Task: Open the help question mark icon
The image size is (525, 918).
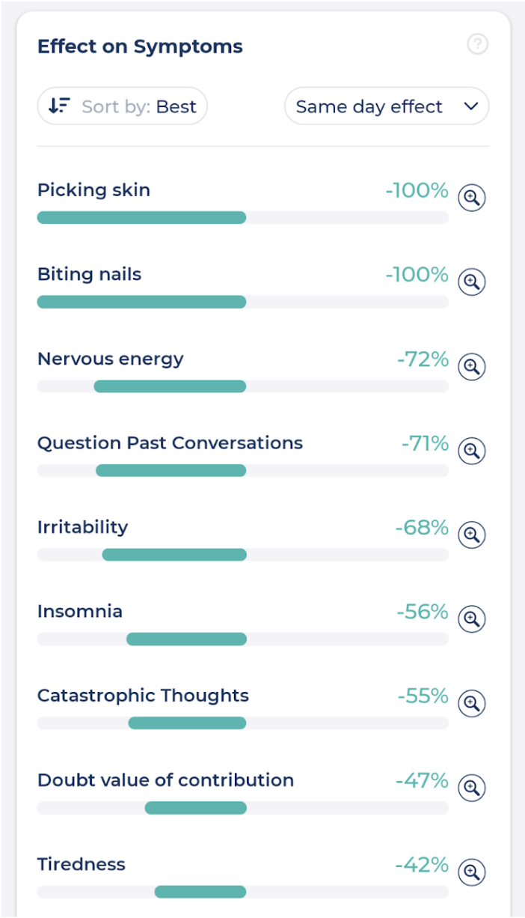Action: (477, 45)
